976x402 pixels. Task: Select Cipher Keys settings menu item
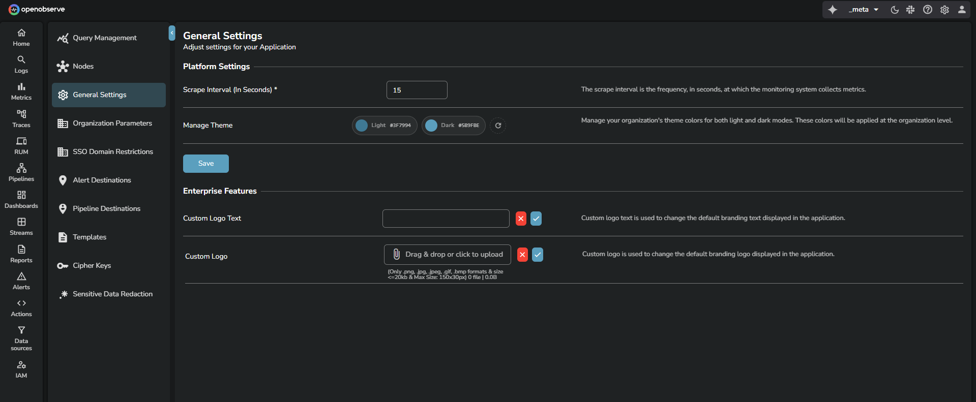point(92,265)
